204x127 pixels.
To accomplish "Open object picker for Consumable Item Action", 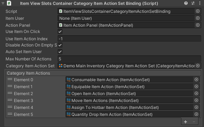I will pos(196,79).
